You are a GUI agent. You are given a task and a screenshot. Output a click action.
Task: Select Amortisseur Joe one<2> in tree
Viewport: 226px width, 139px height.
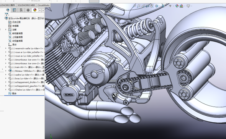click(x=26, y=63)
